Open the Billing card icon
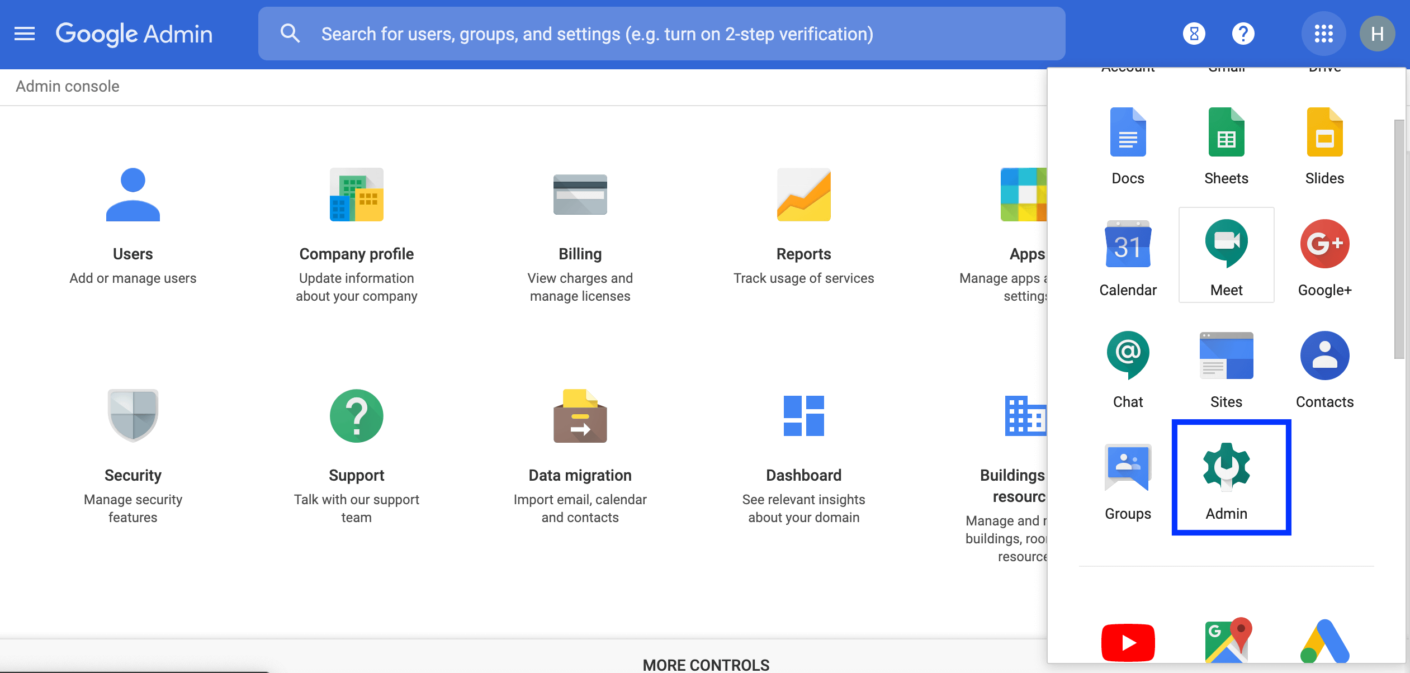Viewport: 1410px width, 673px height. [580, 195]
